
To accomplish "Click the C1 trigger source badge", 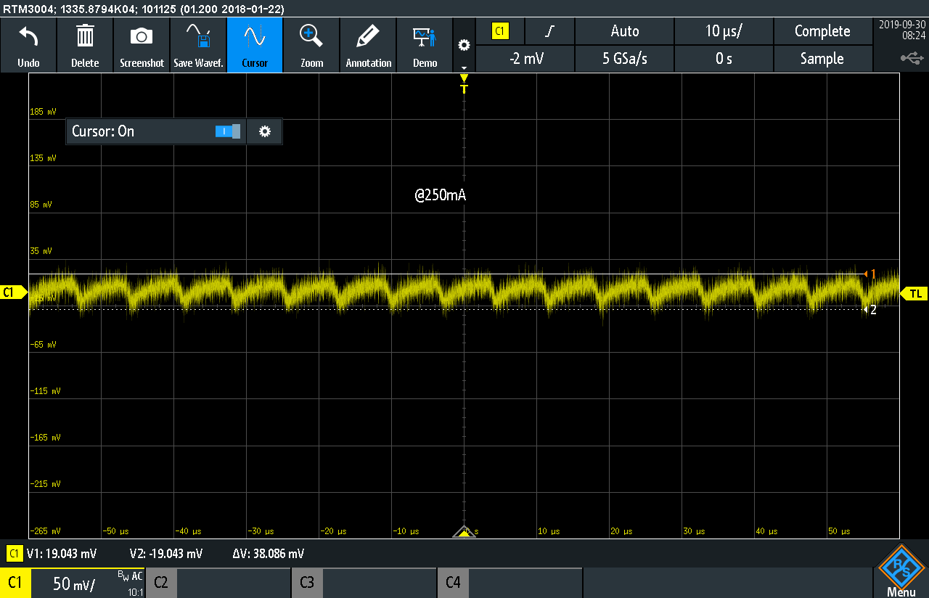I will (500, 31).
